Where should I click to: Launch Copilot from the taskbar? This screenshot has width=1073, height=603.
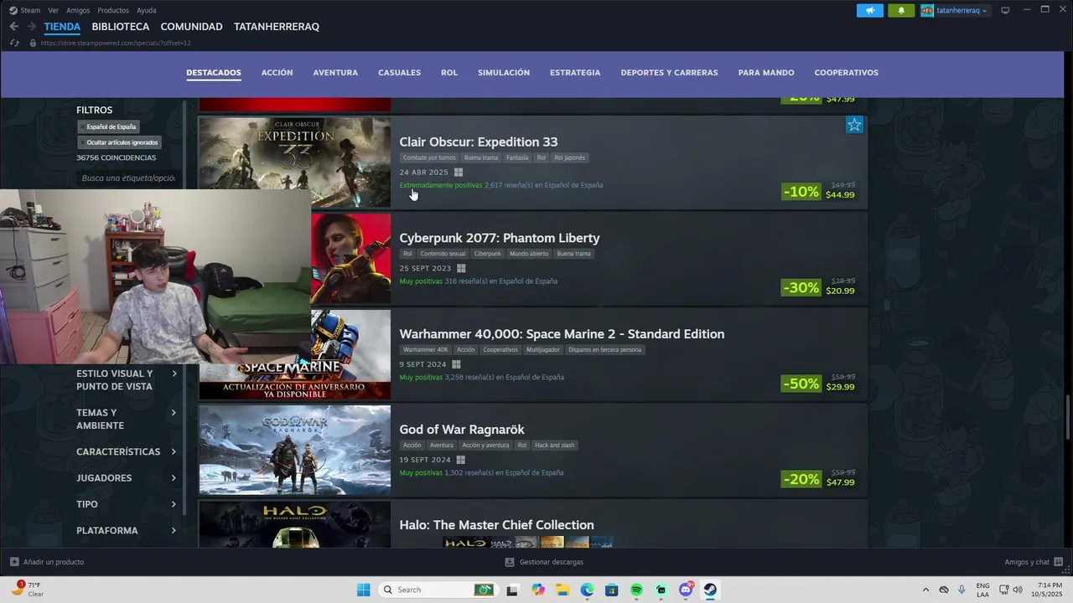pos(538,590)
